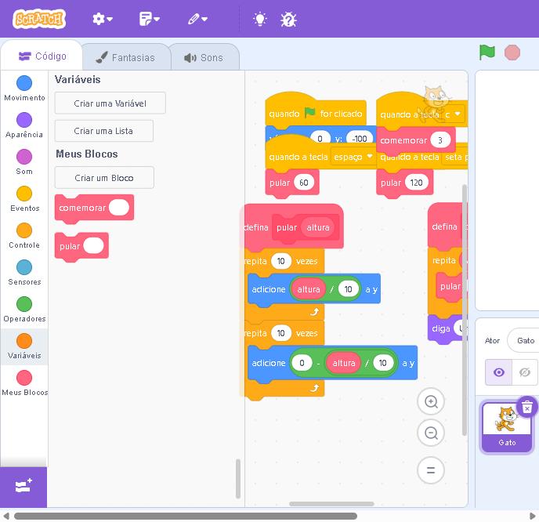The height and width of the screenshot is (522, 539).
Task: Show the sprite with eye icon
Action: (x=498, y=372)
